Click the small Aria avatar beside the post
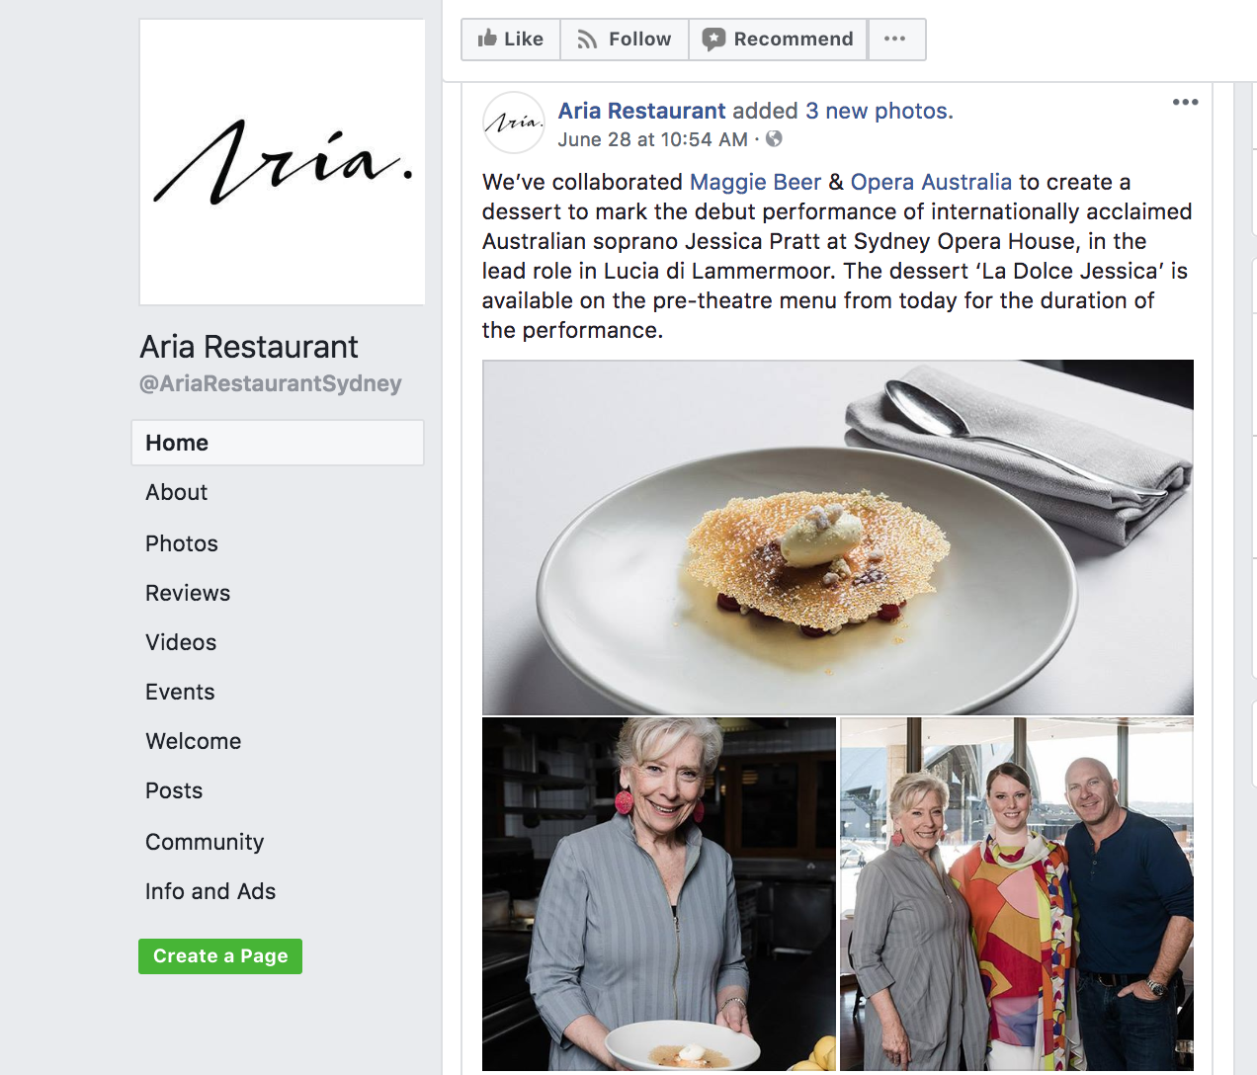 [513, 123]
